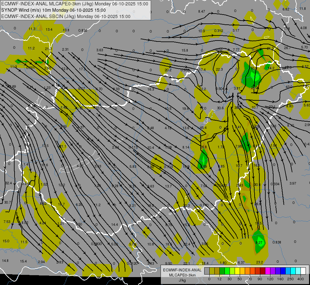Select the gray swatch in the MLCAPE legend
This screenshot has height=285, width=310.
point(207,271)
